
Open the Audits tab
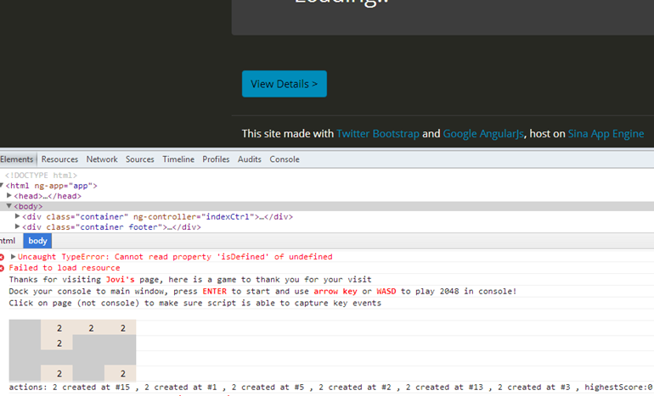(250, 159)
